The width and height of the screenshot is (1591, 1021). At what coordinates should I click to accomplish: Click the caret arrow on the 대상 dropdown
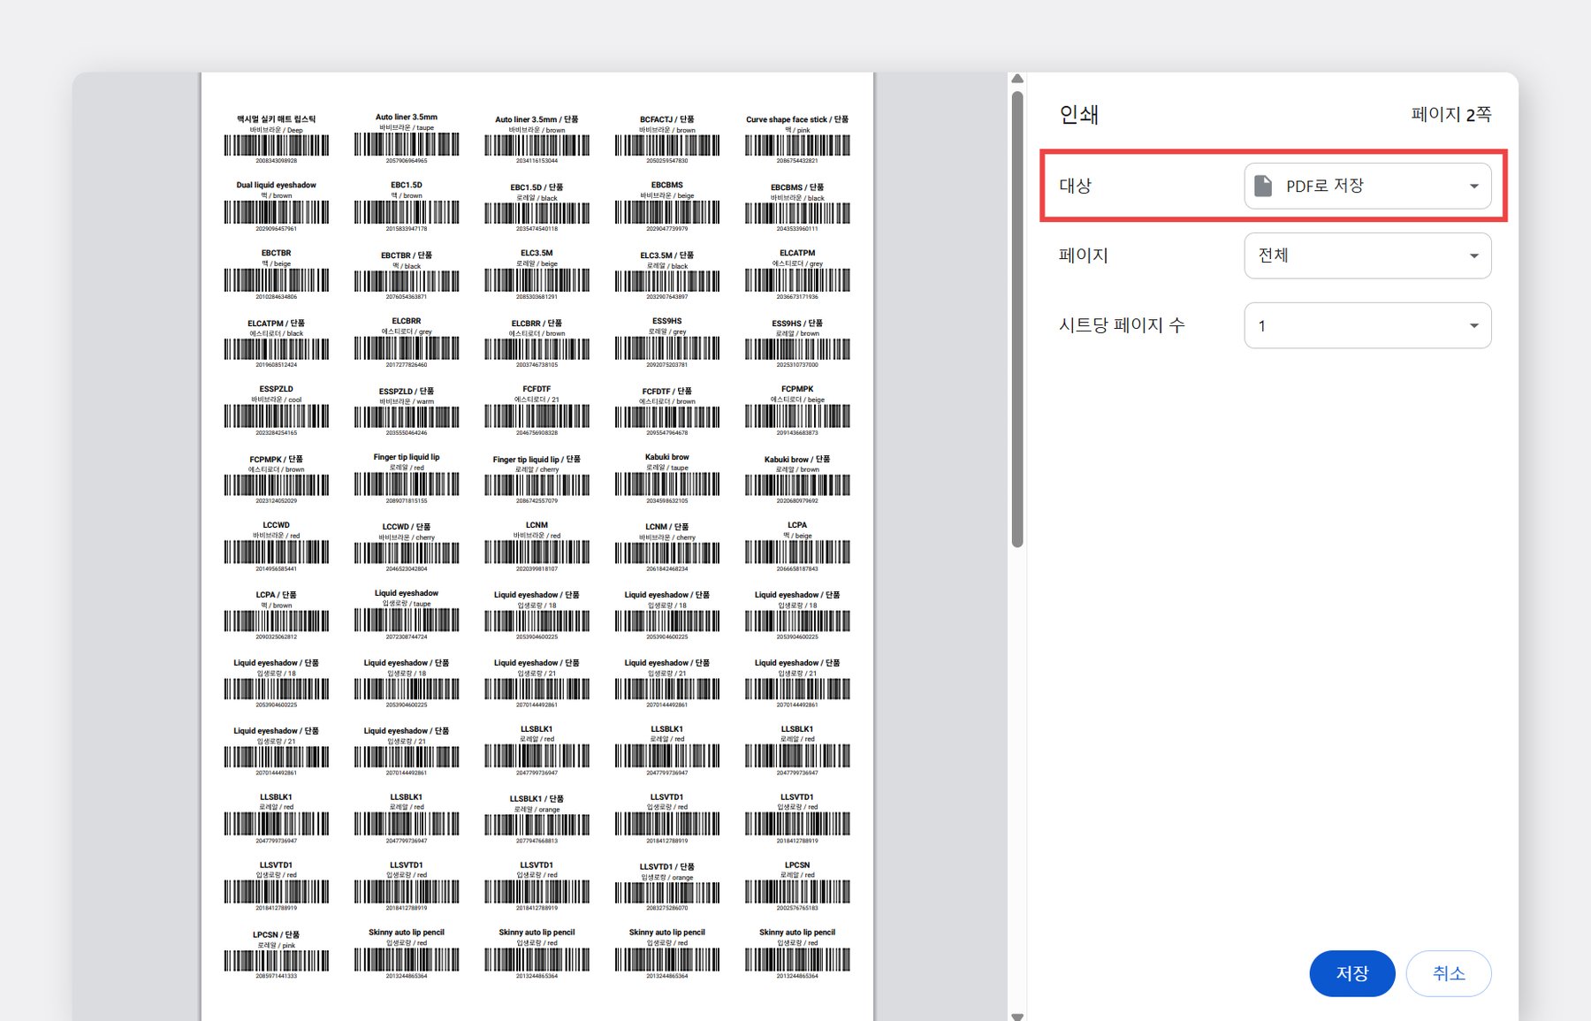point(1473,186)
